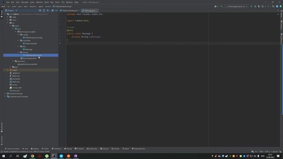The height and width of the screenshot is (159, 283).
Task: Open the Services tool window
Action: click(104, 149)
